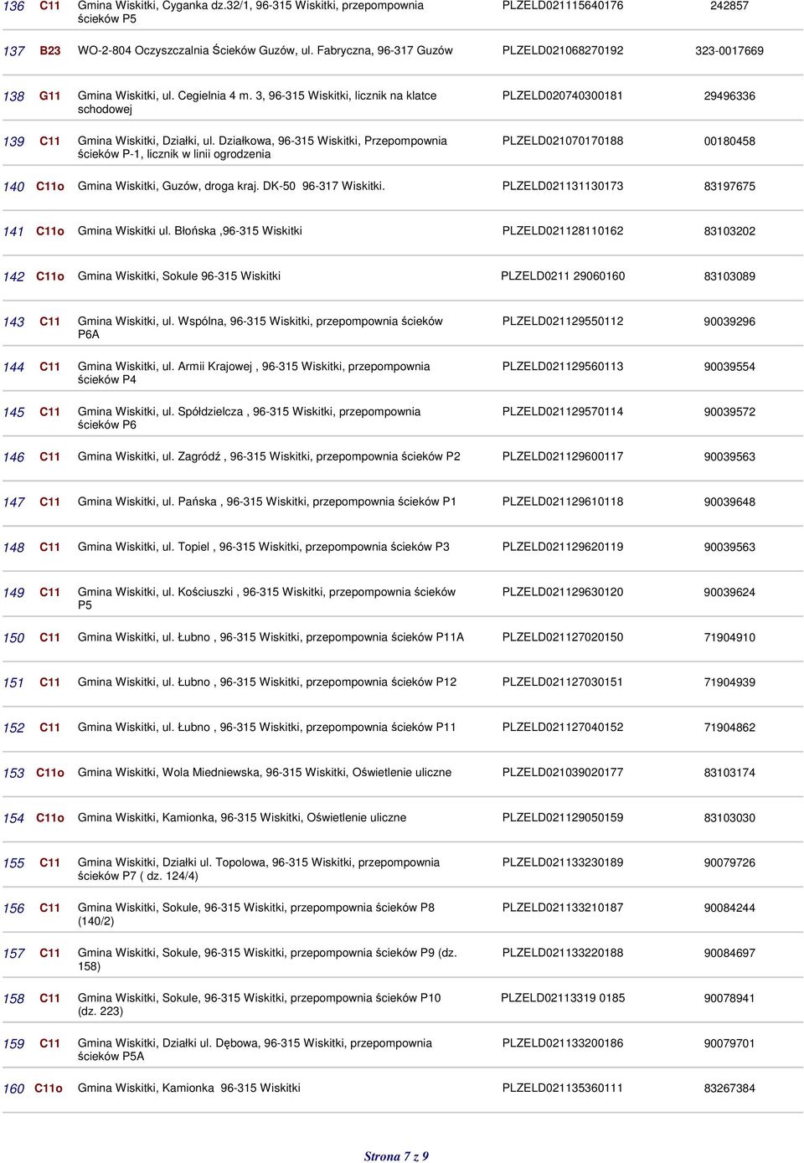Click row number 145
804x1163 pixels.
pyautogui.click(x=13, y=413)
